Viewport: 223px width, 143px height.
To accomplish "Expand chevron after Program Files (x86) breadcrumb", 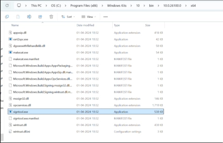I will coord(102,6).
